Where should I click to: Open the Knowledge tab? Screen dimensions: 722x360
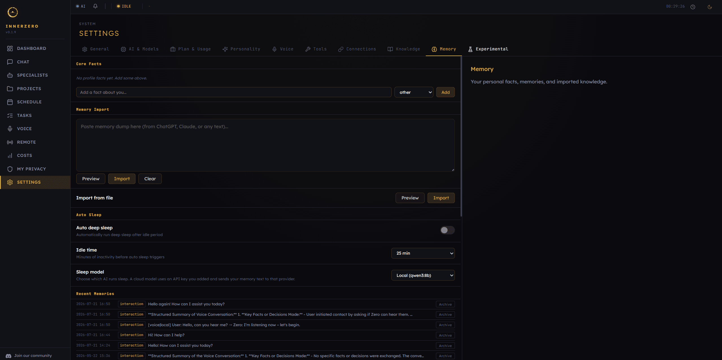(x=404, y=49)
